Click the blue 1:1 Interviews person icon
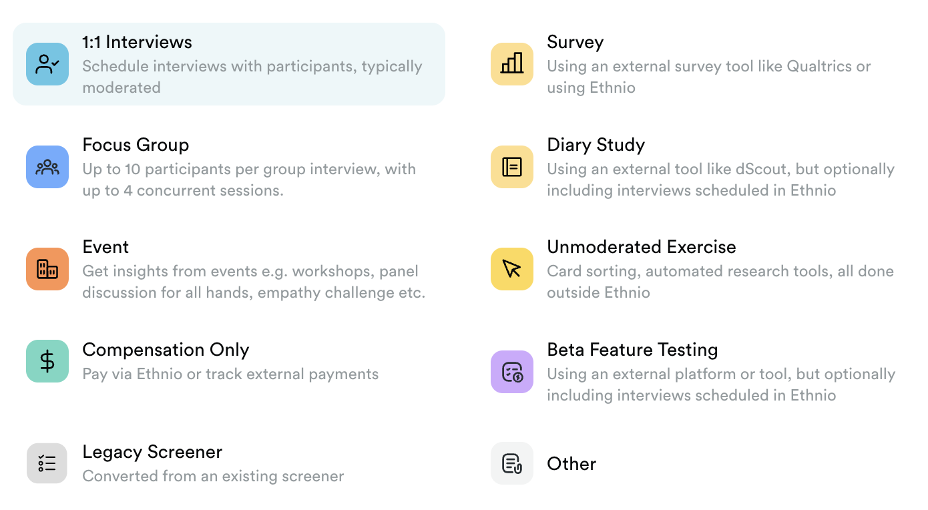Image resolution: width=928 pixels, height=510 pixels. click(47, 64)
